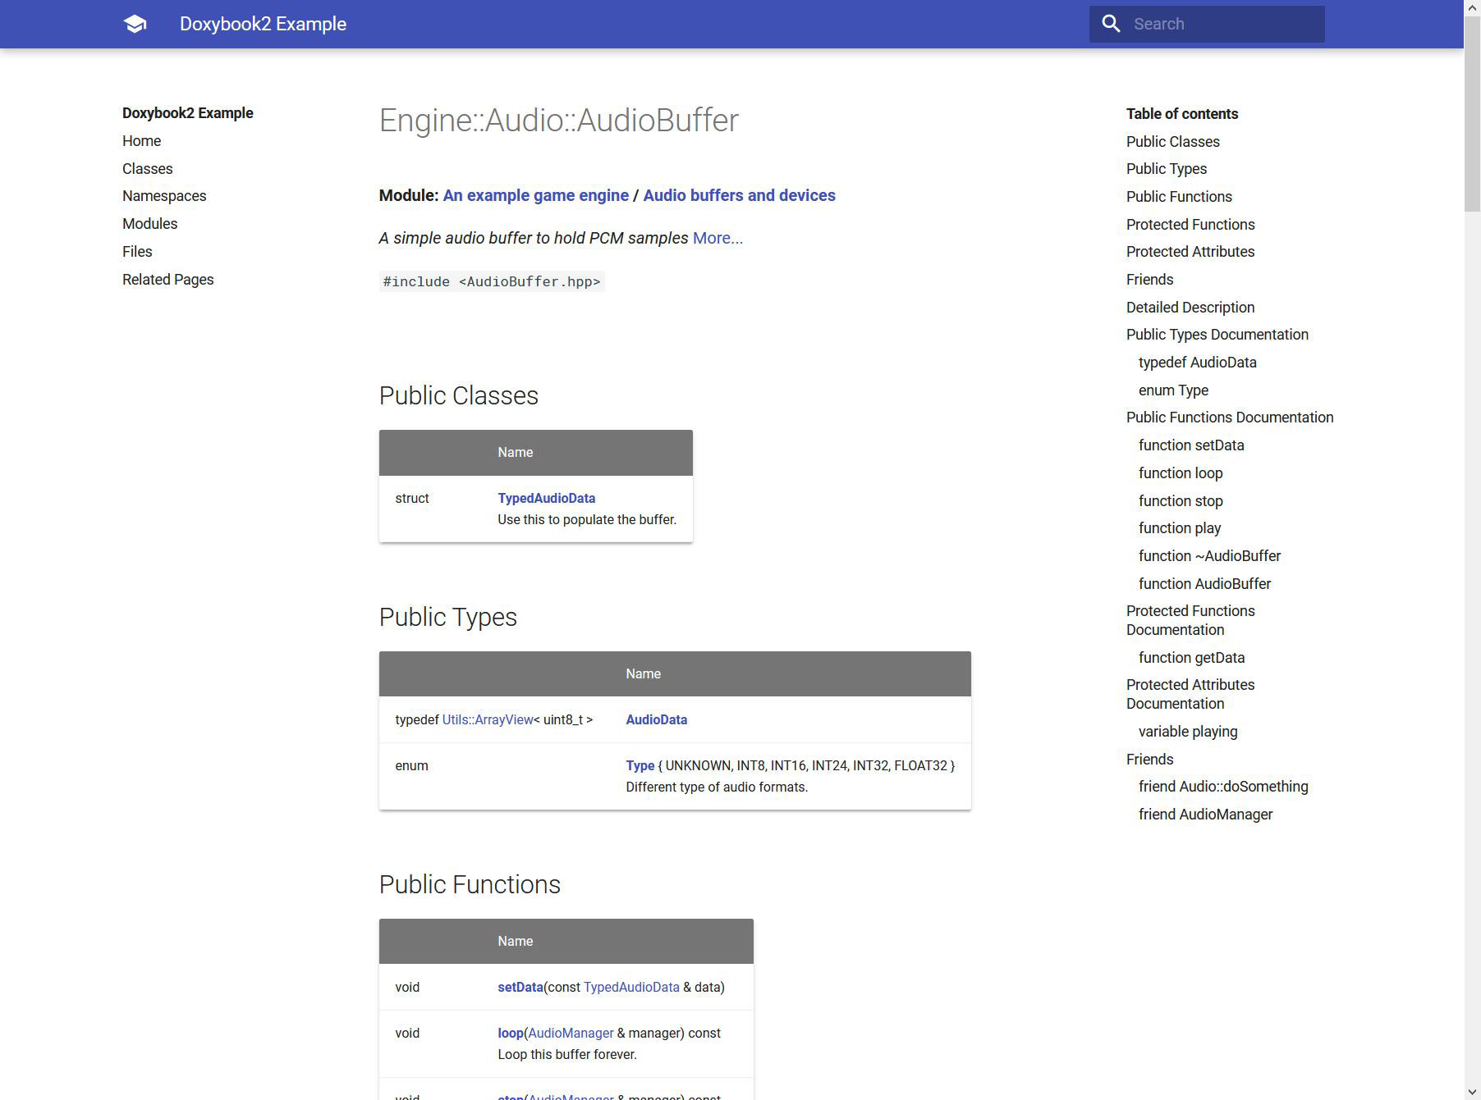Jump to Detailed Description in contents

pos(1190,308)
